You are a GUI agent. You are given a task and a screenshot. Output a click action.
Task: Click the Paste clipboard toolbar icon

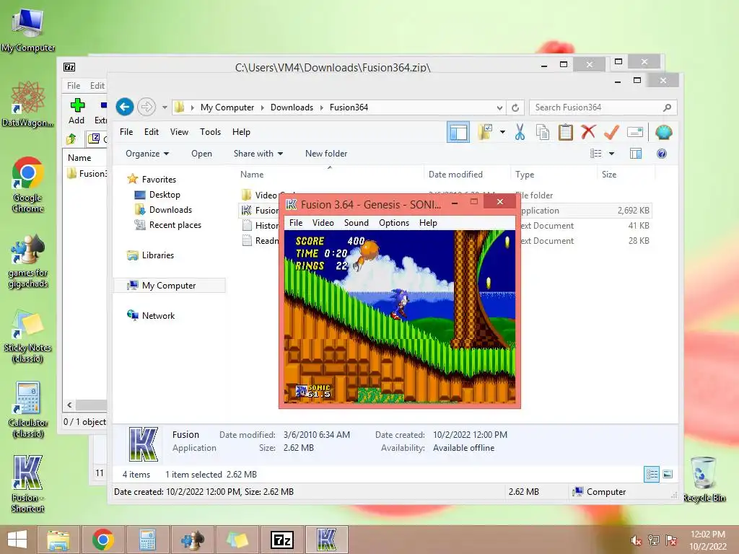point(565,133)
